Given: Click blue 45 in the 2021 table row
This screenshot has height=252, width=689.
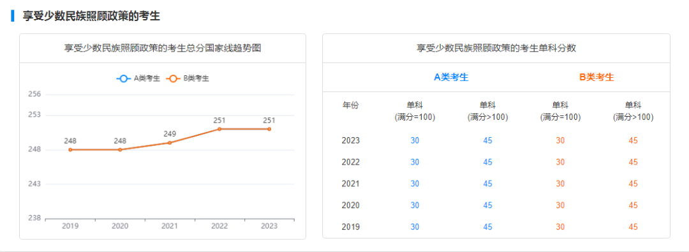Looking at the screenshot, I should [x=488, y=184].
